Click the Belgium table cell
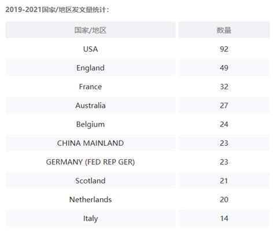The width and height of the screenshot is (274, 234). pyautogui.click(x=90, y=124)
